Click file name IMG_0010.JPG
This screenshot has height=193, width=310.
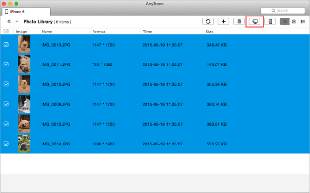tap(56, 84)
